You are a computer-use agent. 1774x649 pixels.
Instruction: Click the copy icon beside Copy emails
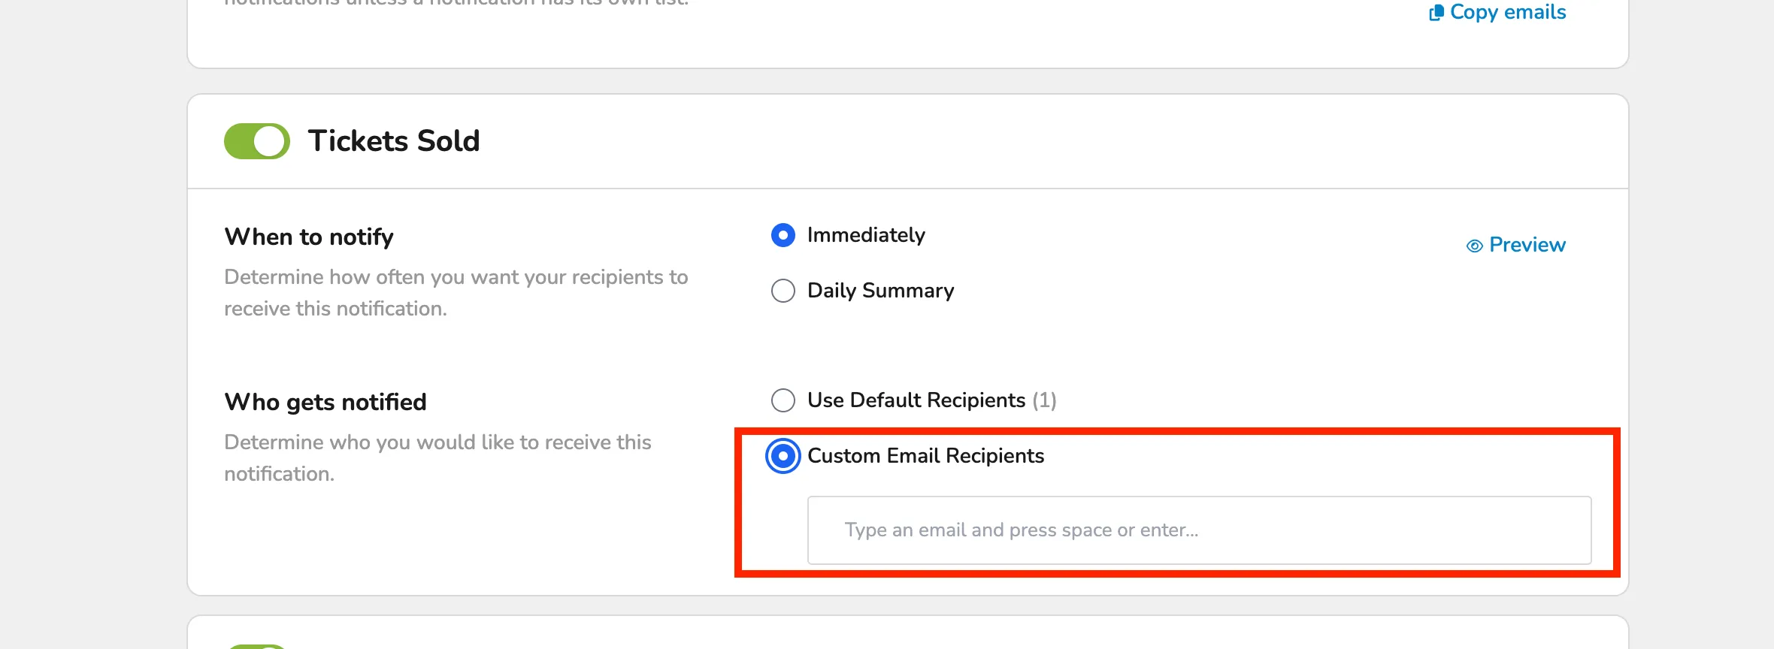pos(1436,13)
